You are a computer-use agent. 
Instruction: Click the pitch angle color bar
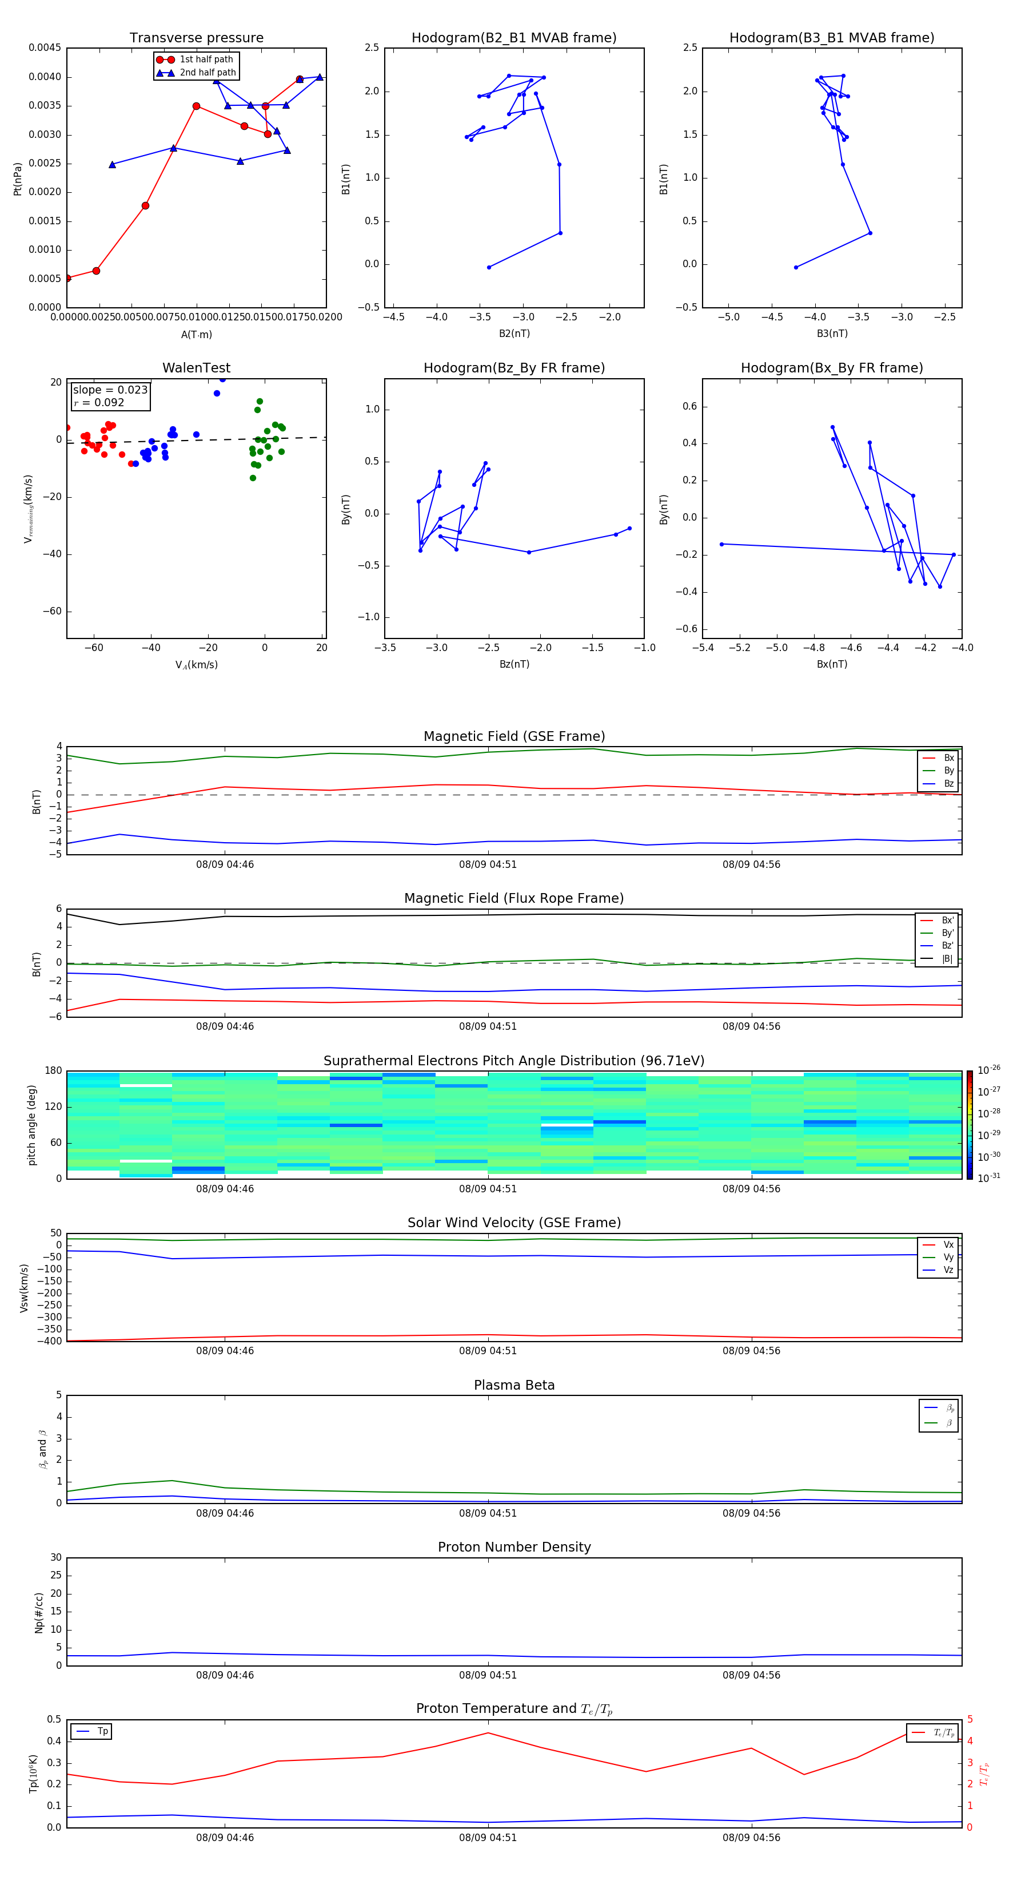coord(970,1125)
